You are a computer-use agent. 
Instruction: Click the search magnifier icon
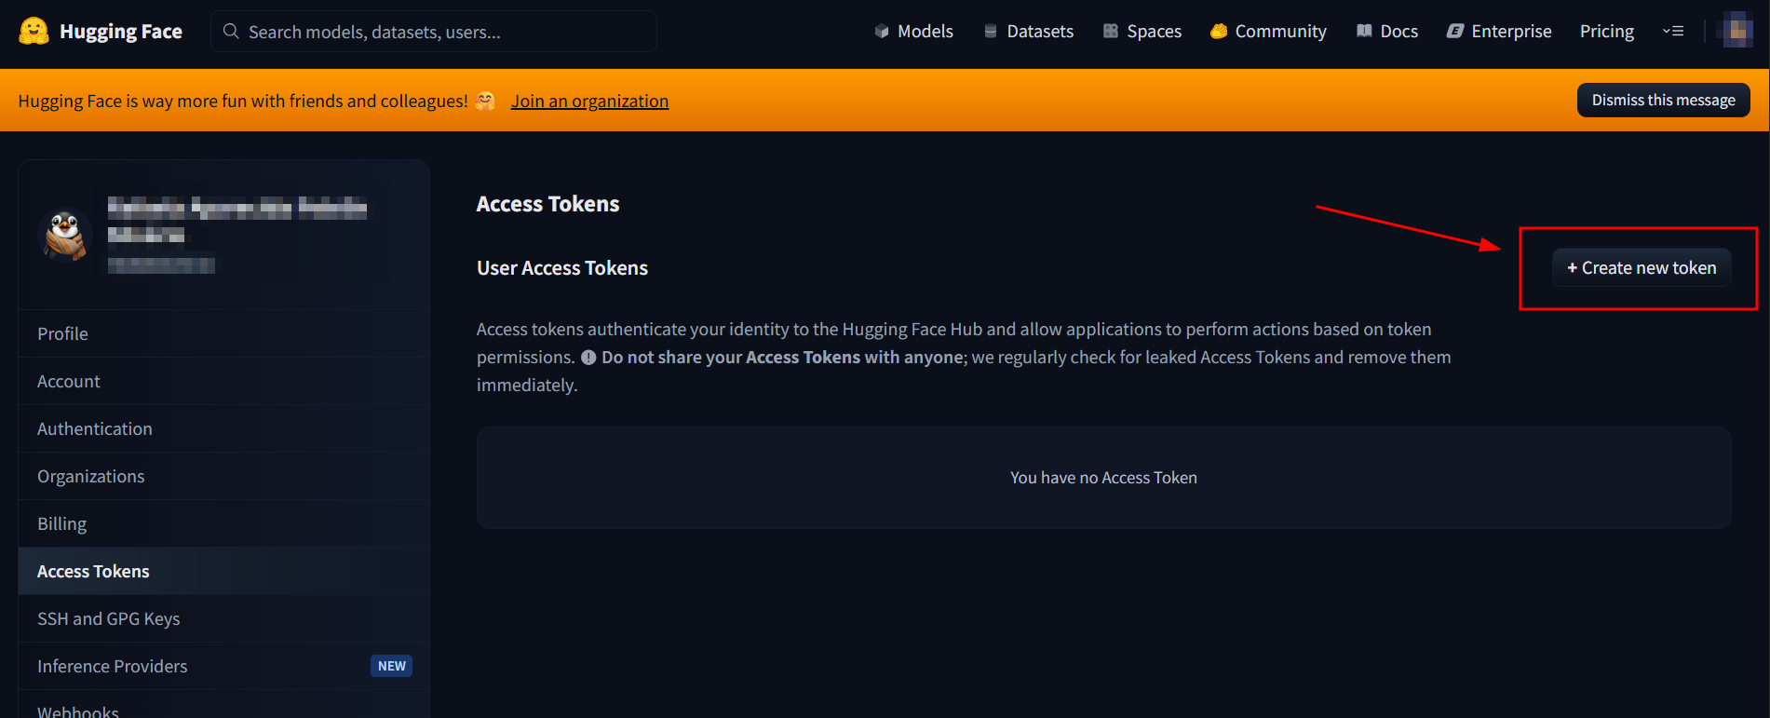click(231, 32)
